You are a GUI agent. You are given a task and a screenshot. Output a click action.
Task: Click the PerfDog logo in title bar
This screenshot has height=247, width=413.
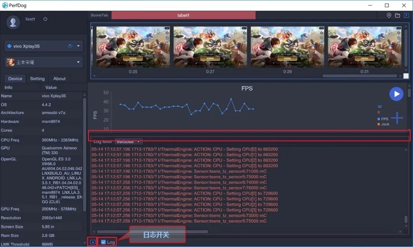5,5
